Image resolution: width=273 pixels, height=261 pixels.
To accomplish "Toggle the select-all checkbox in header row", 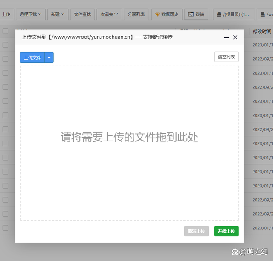I will click(x=5, y=31).
